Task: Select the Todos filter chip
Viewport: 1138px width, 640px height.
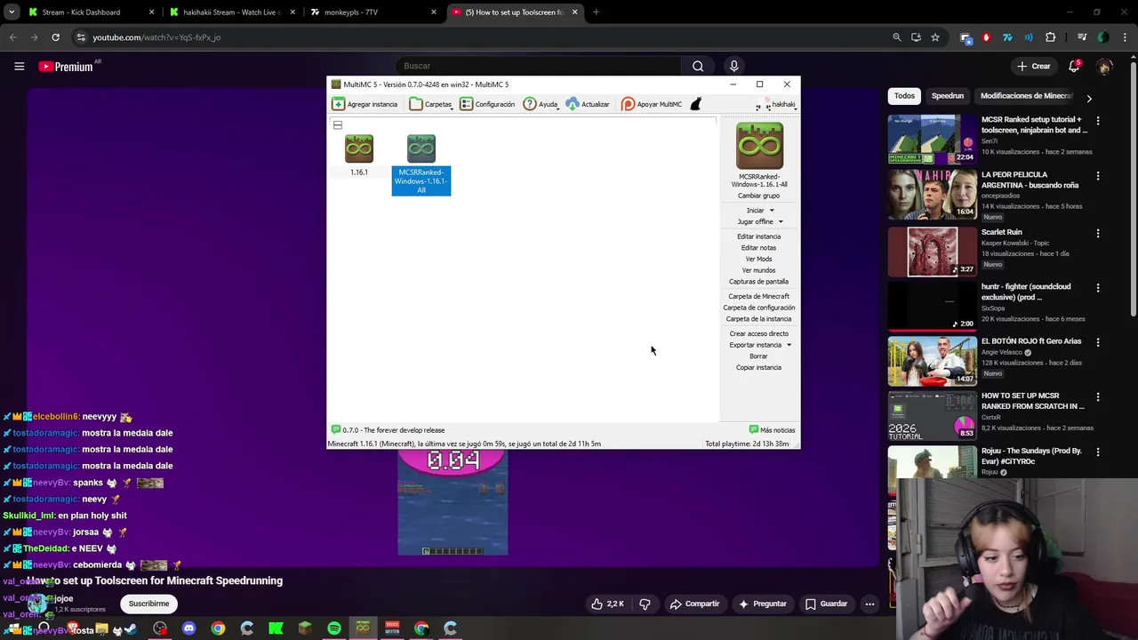Action: click(x=904, y=96)
